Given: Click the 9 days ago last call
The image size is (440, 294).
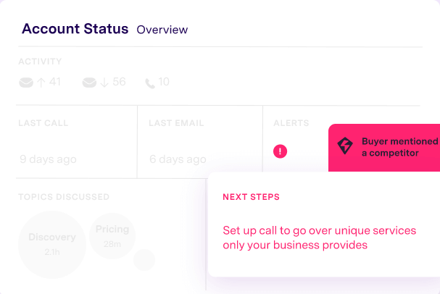Looking at the screenshot, I should coord(49,159).
